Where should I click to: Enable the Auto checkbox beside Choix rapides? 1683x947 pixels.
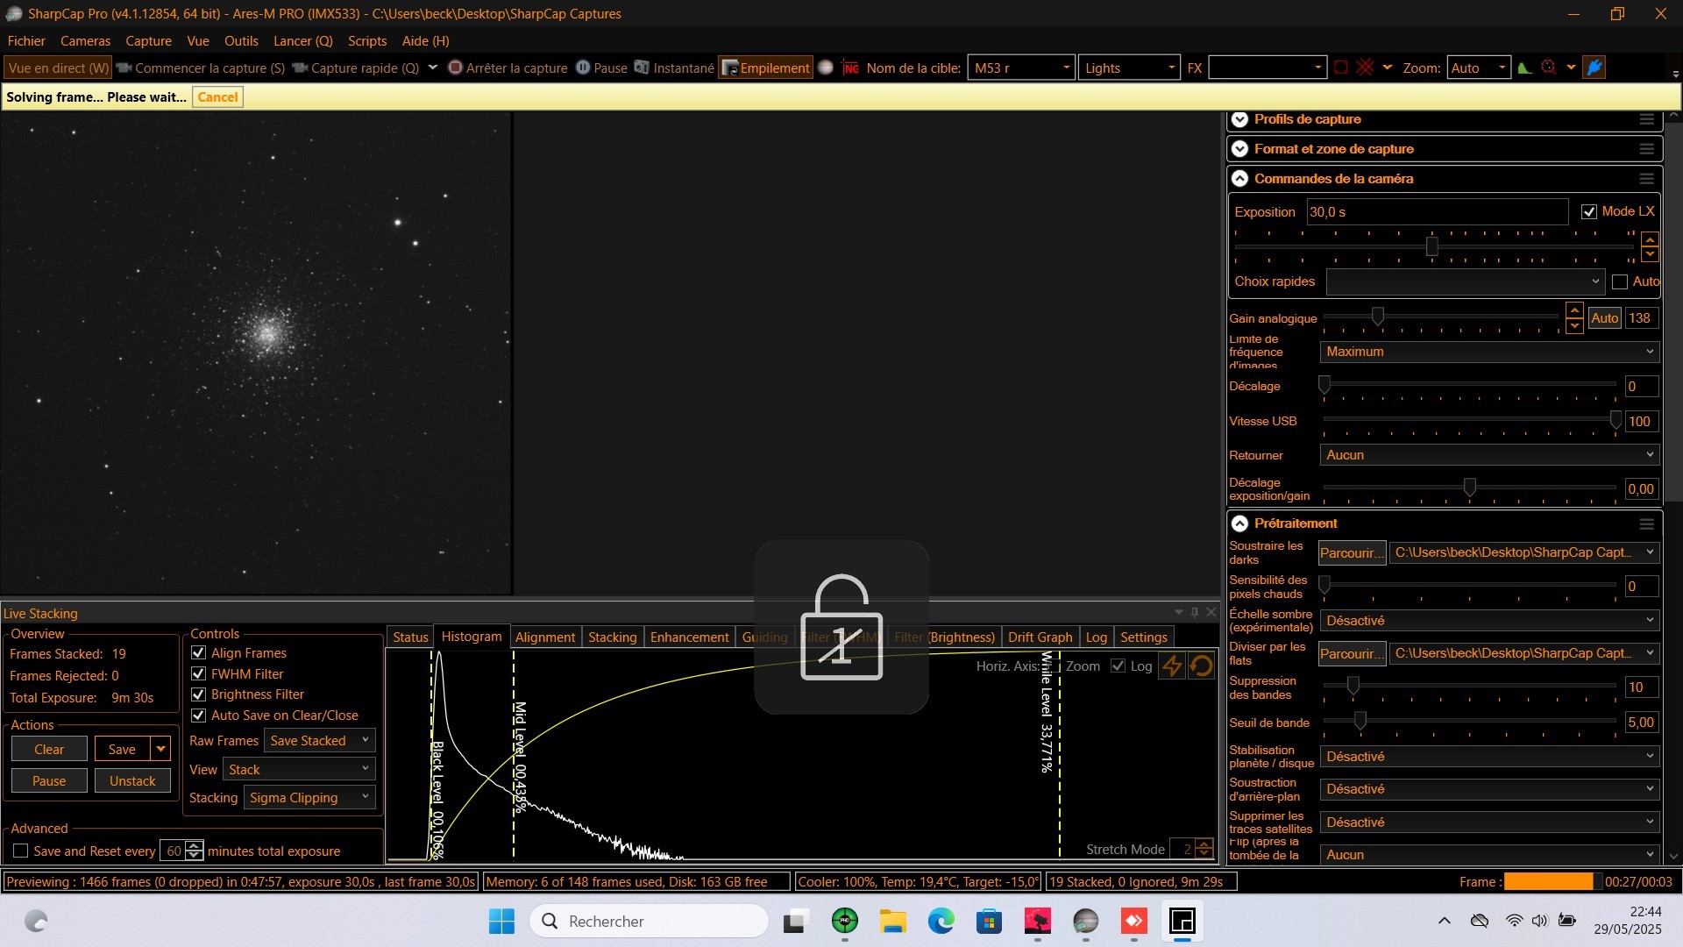[1620, 281]
